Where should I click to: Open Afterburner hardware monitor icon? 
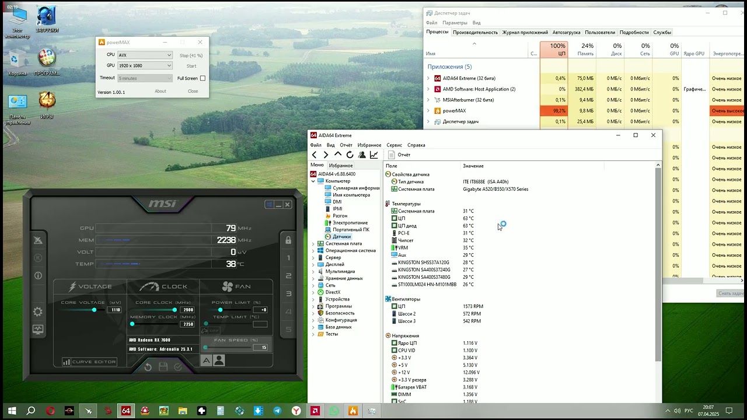click(x=38, y=330)
